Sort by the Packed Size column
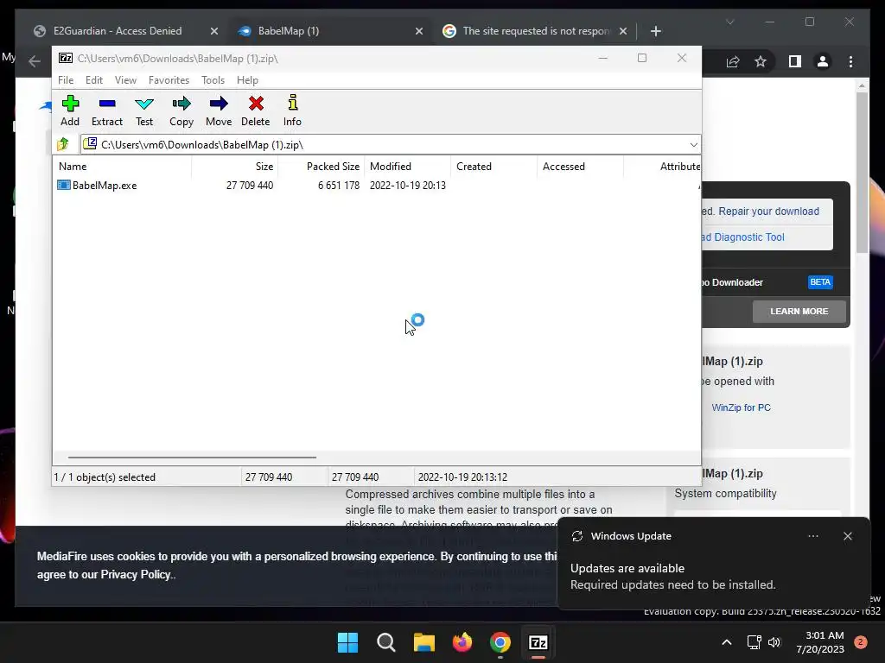Viewport: 885px width, 663px height. 322,167
